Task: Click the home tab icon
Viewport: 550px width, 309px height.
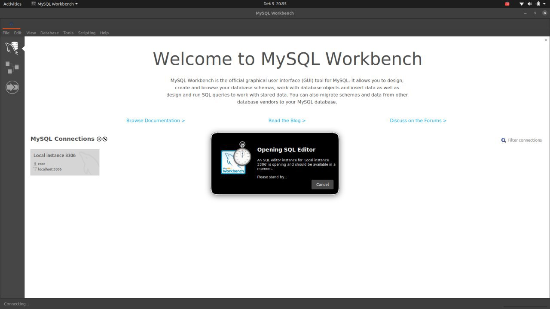Action: [11, 24]
